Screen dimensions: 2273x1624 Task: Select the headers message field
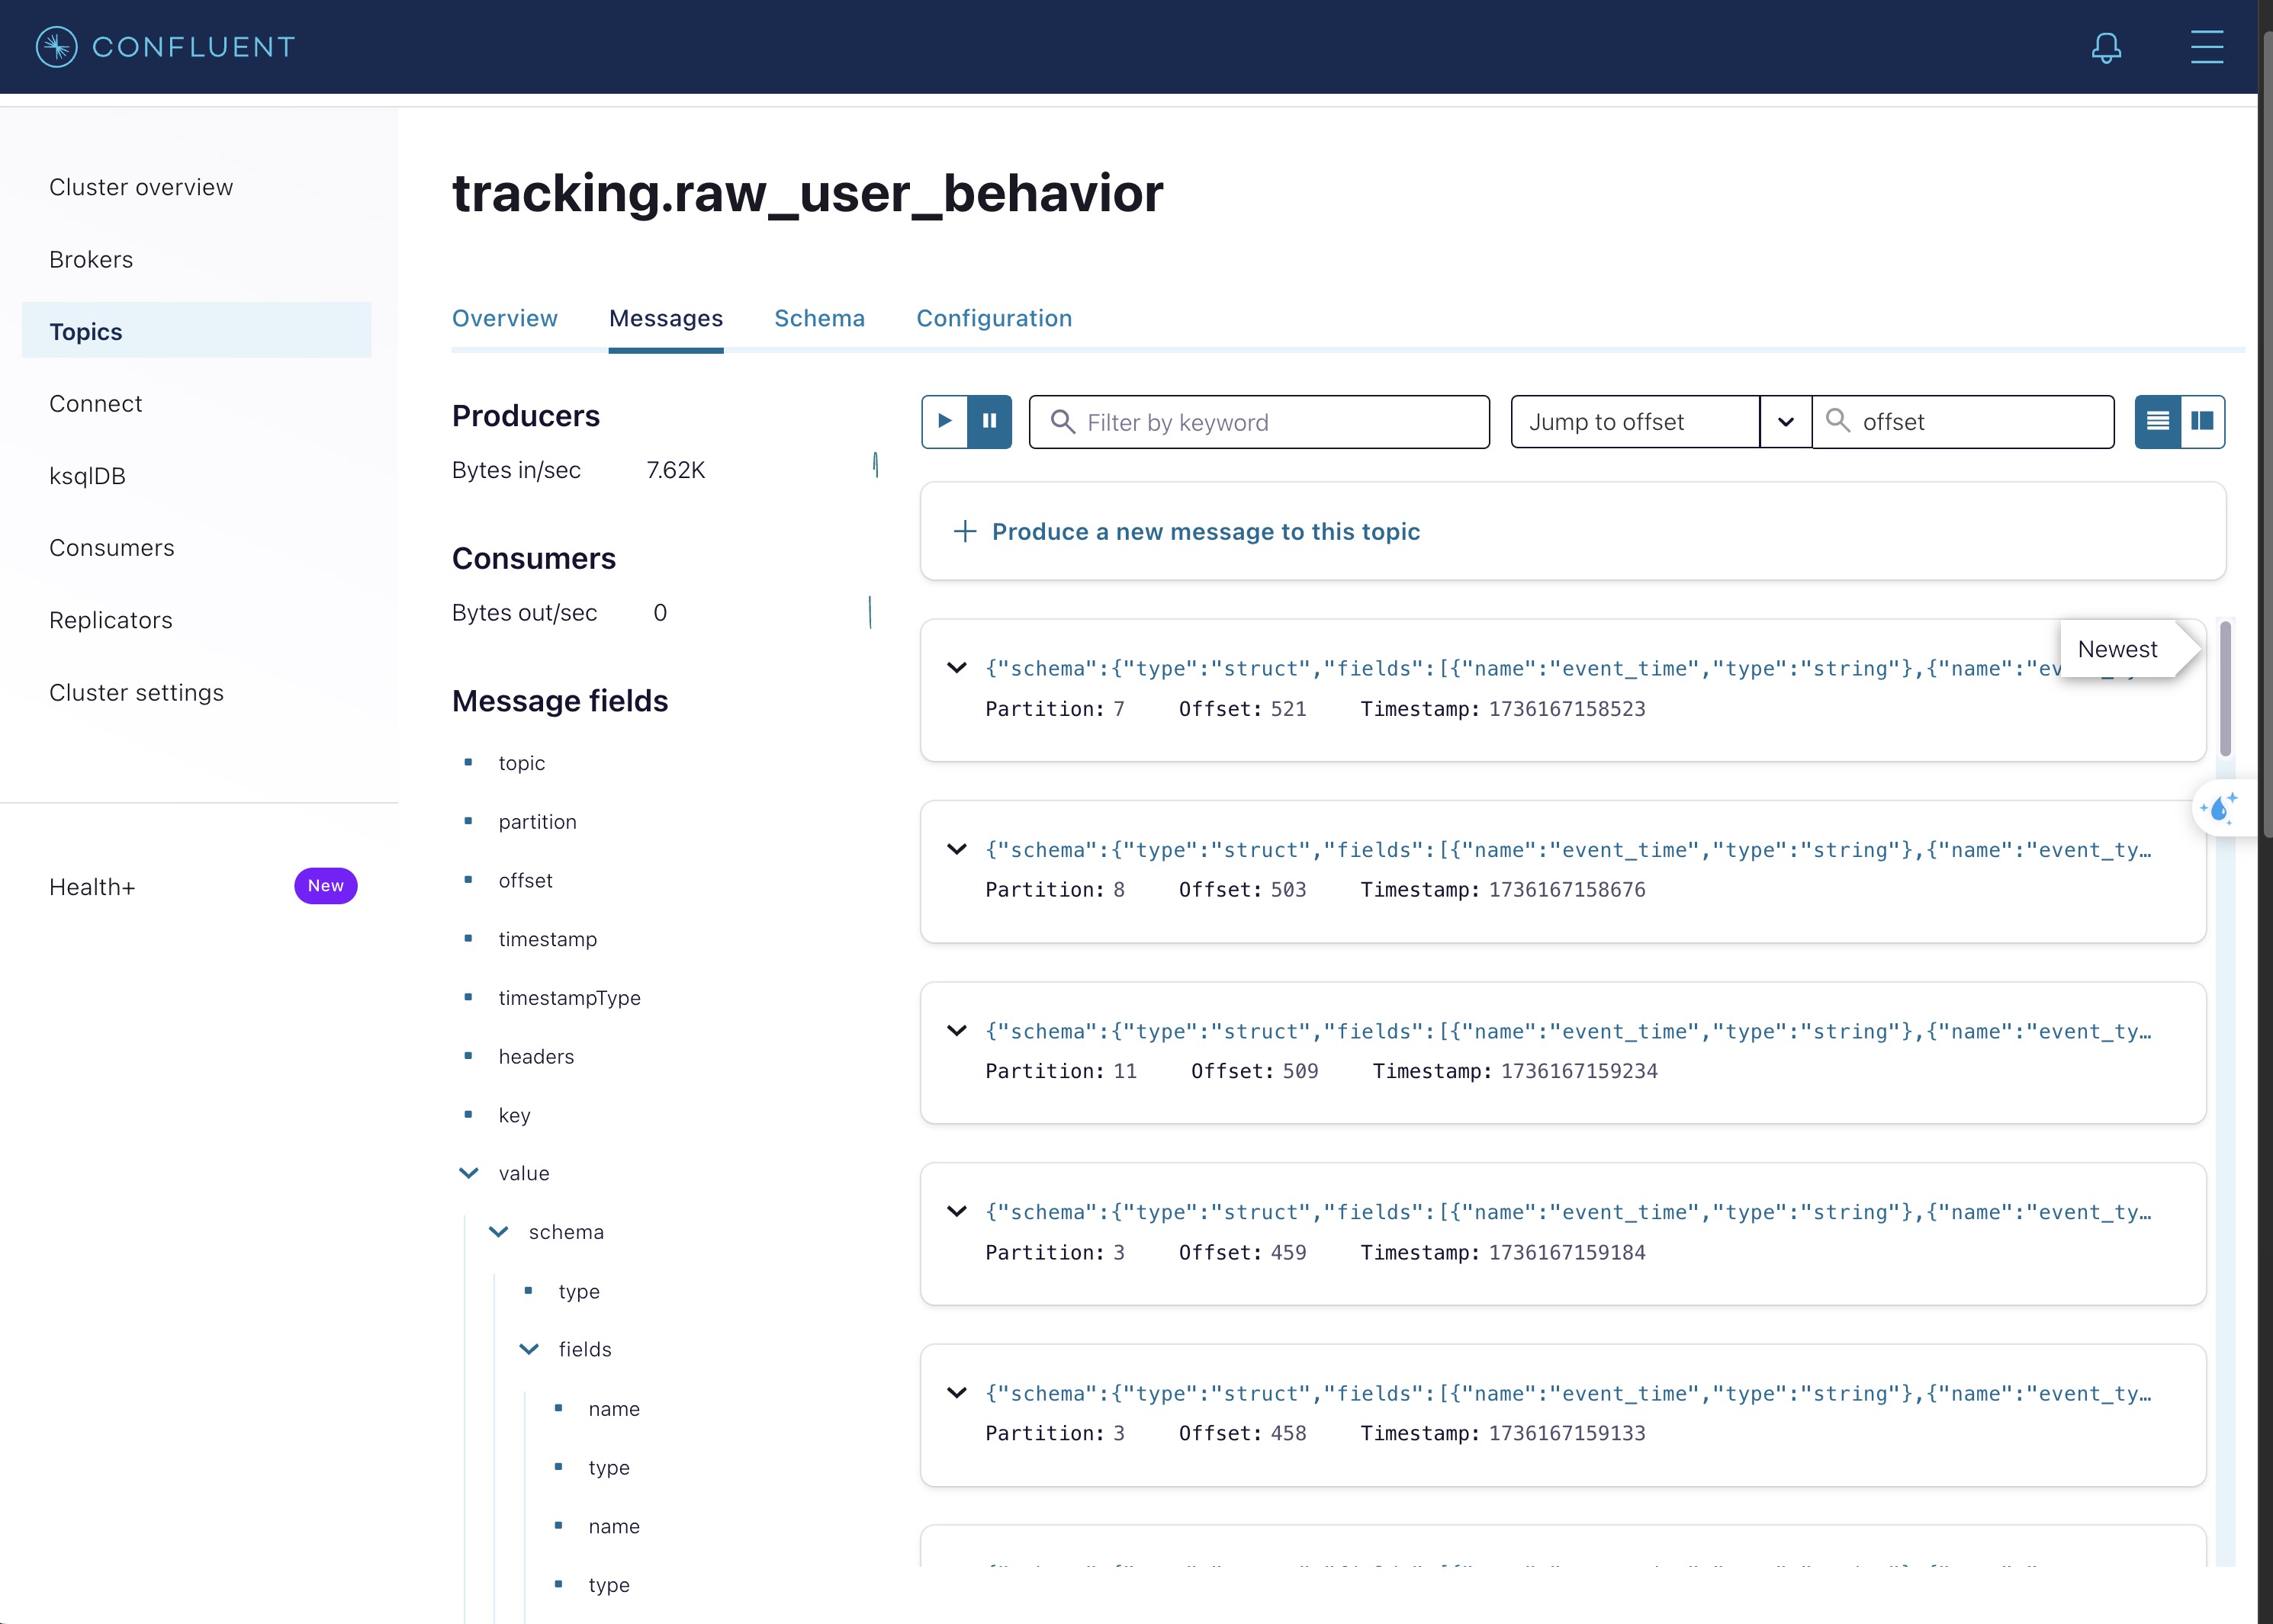coord(536,1056)
